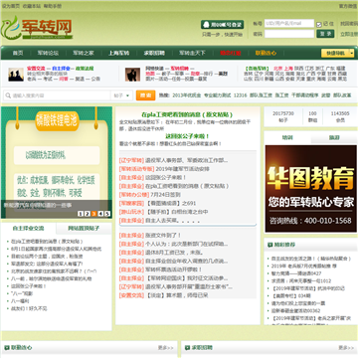Image resolution: width=358 pixels, height=358 pixels.
Task: Expand the 帖子 search type dropdown
Action: 121,95
